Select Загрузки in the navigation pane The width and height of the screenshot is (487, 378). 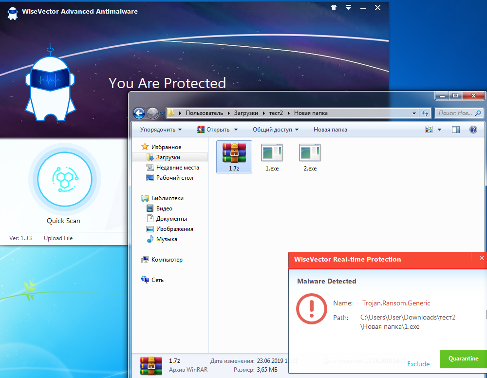(x=170, y=157)
